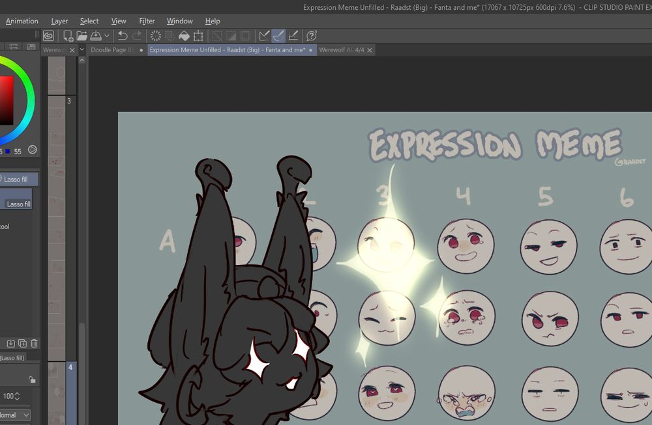Select the straight line tool icon
The width and height of the screenshot is (652, 425).
point(263,35)
